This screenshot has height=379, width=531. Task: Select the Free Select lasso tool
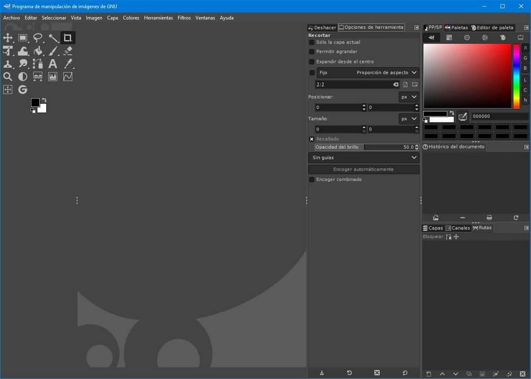click(x=38, y=38)
